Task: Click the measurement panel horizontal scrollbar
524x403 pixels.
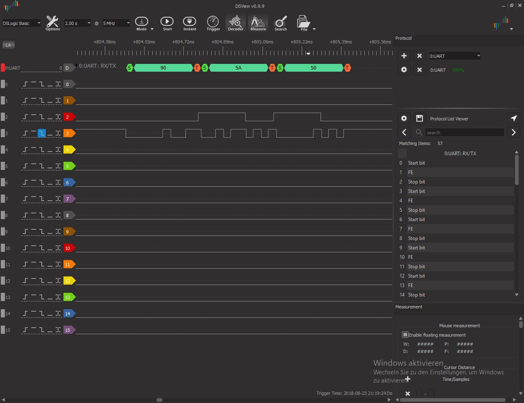Action: point(453,400)
